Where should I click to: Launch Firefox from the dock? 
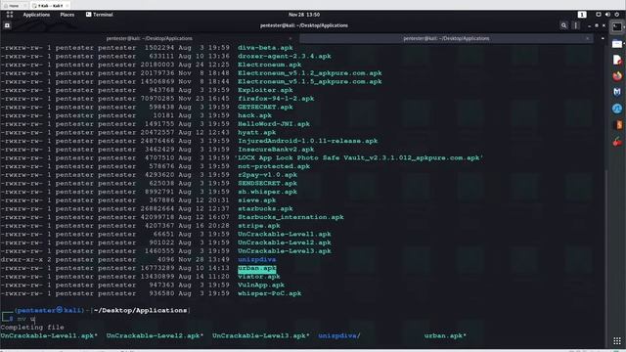(617, 76)
